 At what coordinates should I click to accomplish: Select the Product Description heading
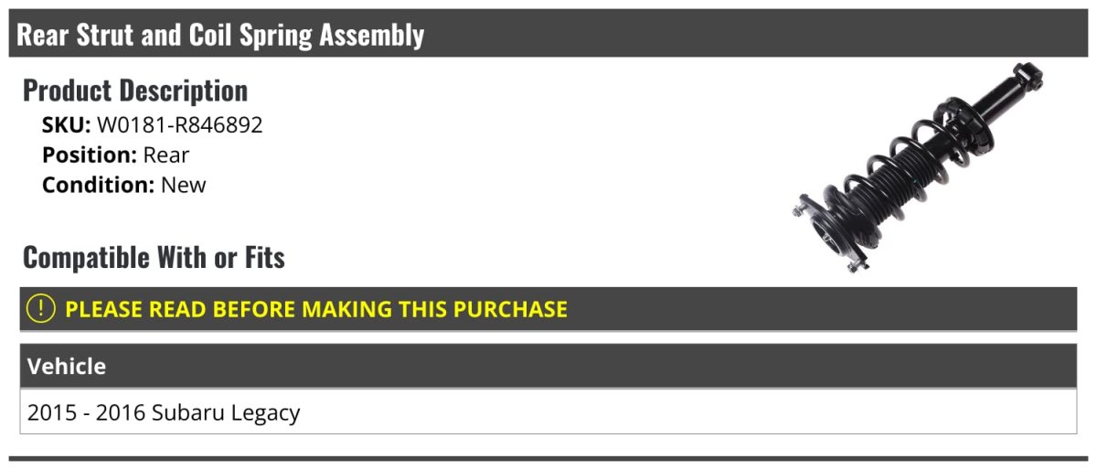point(135,91)
